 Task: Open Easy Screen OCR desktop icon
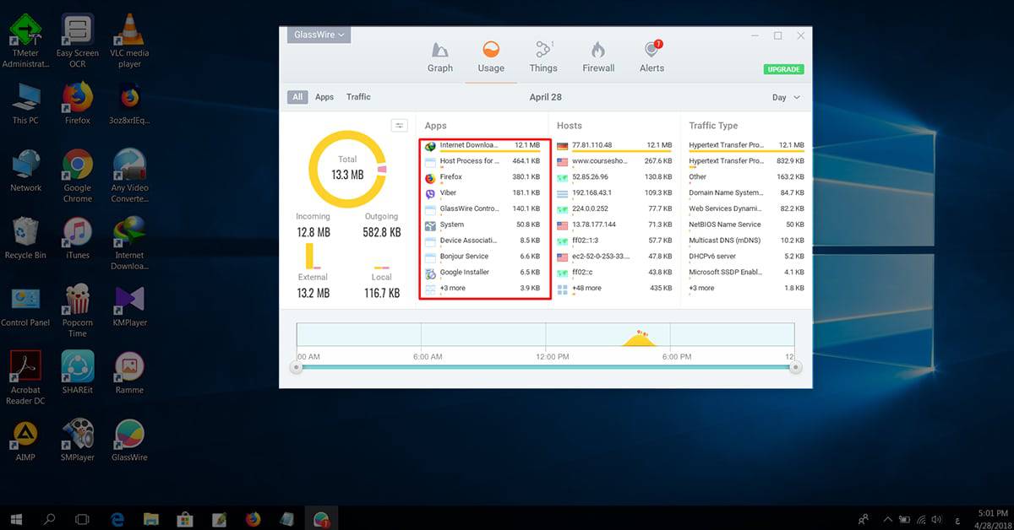point(77,41)
